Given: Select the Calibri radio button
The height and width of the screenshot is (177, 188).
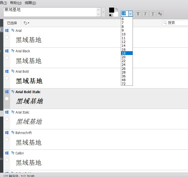Looking at the screenshot, I should [x=7, y=160].
